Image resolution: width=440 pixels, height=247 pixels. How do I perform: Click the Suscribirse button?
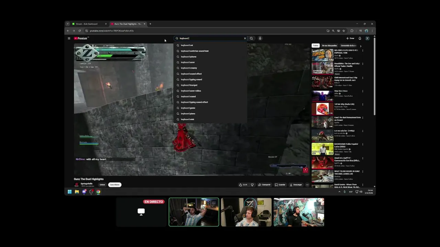[114, 185]
